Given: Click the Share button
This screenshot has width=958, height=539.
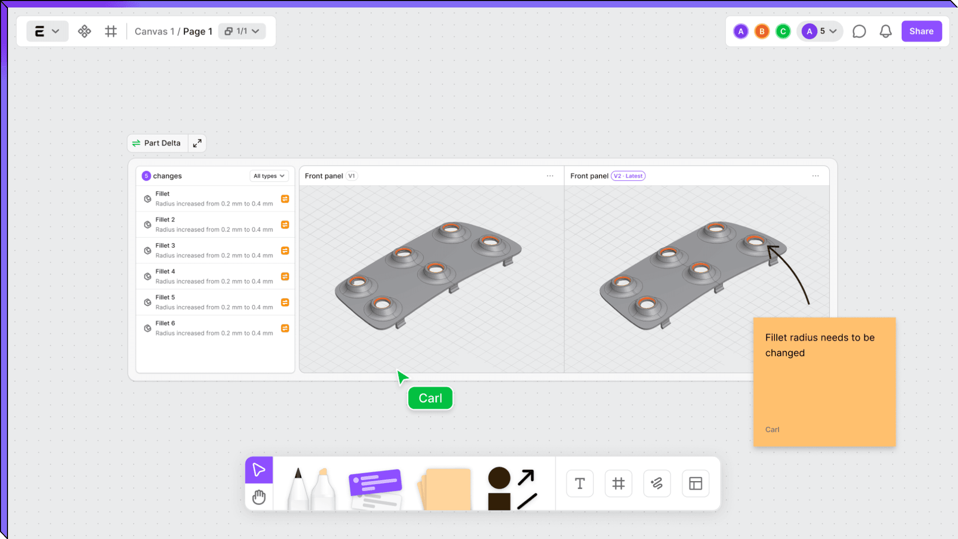Looking at the screenshot, I should [x=921, y=31].
